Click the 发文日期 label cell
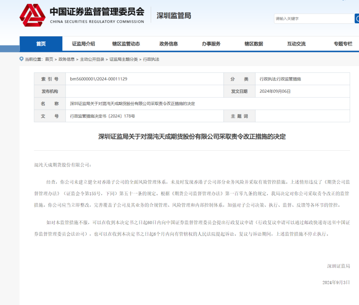 pos(239,91)
